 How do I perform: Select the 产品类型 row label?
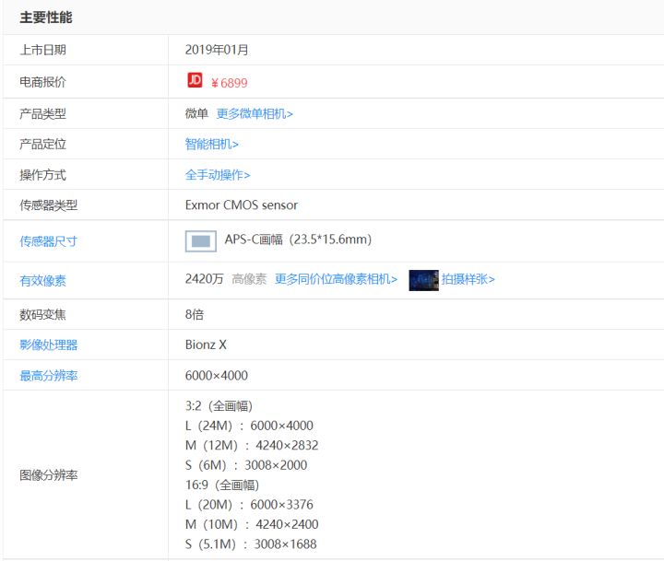(42, 114)
